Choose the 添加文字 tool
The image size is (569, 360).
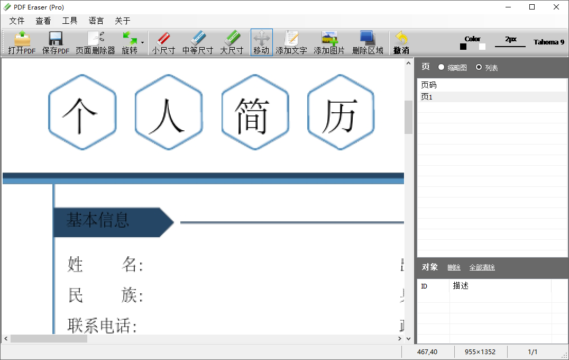click(x=291, y=42)
